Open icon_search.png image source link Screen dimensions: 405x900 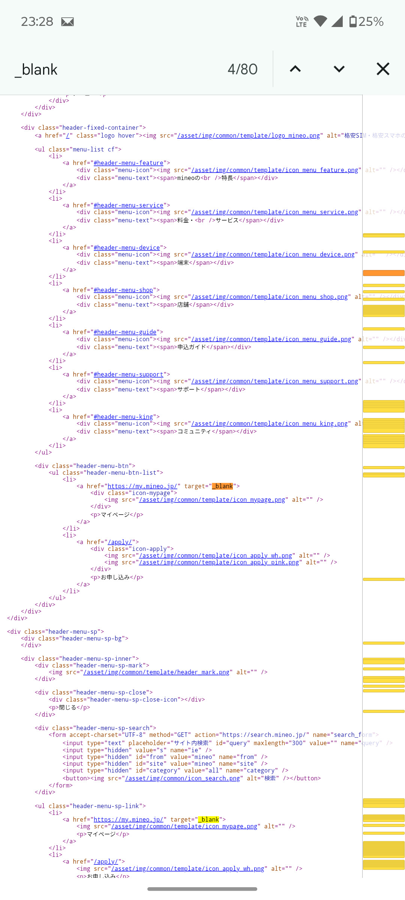point(182,778)
